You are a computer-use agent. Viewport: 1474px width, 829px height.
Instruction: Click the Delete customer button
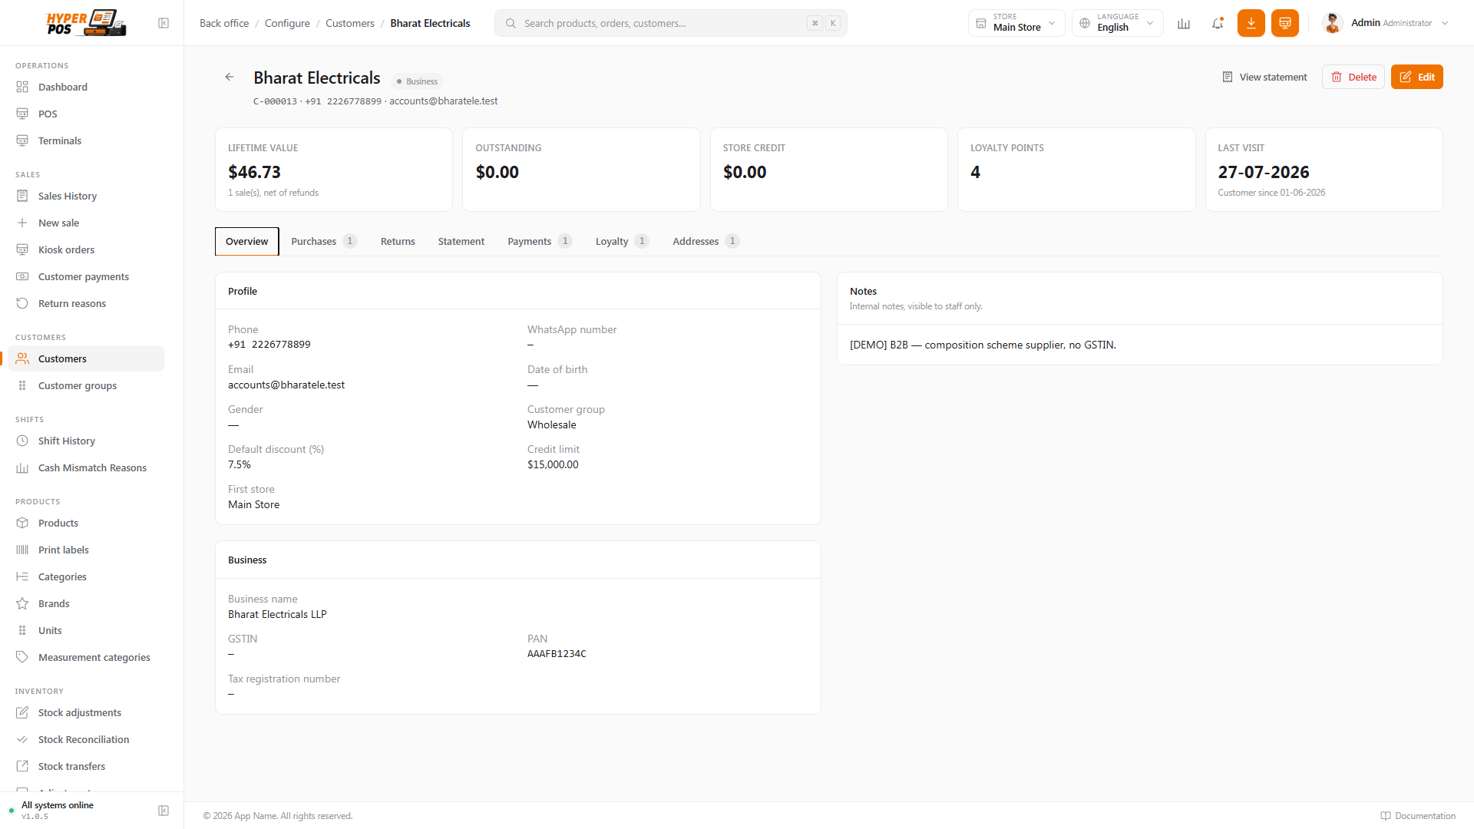click(x=1353, y=77)
